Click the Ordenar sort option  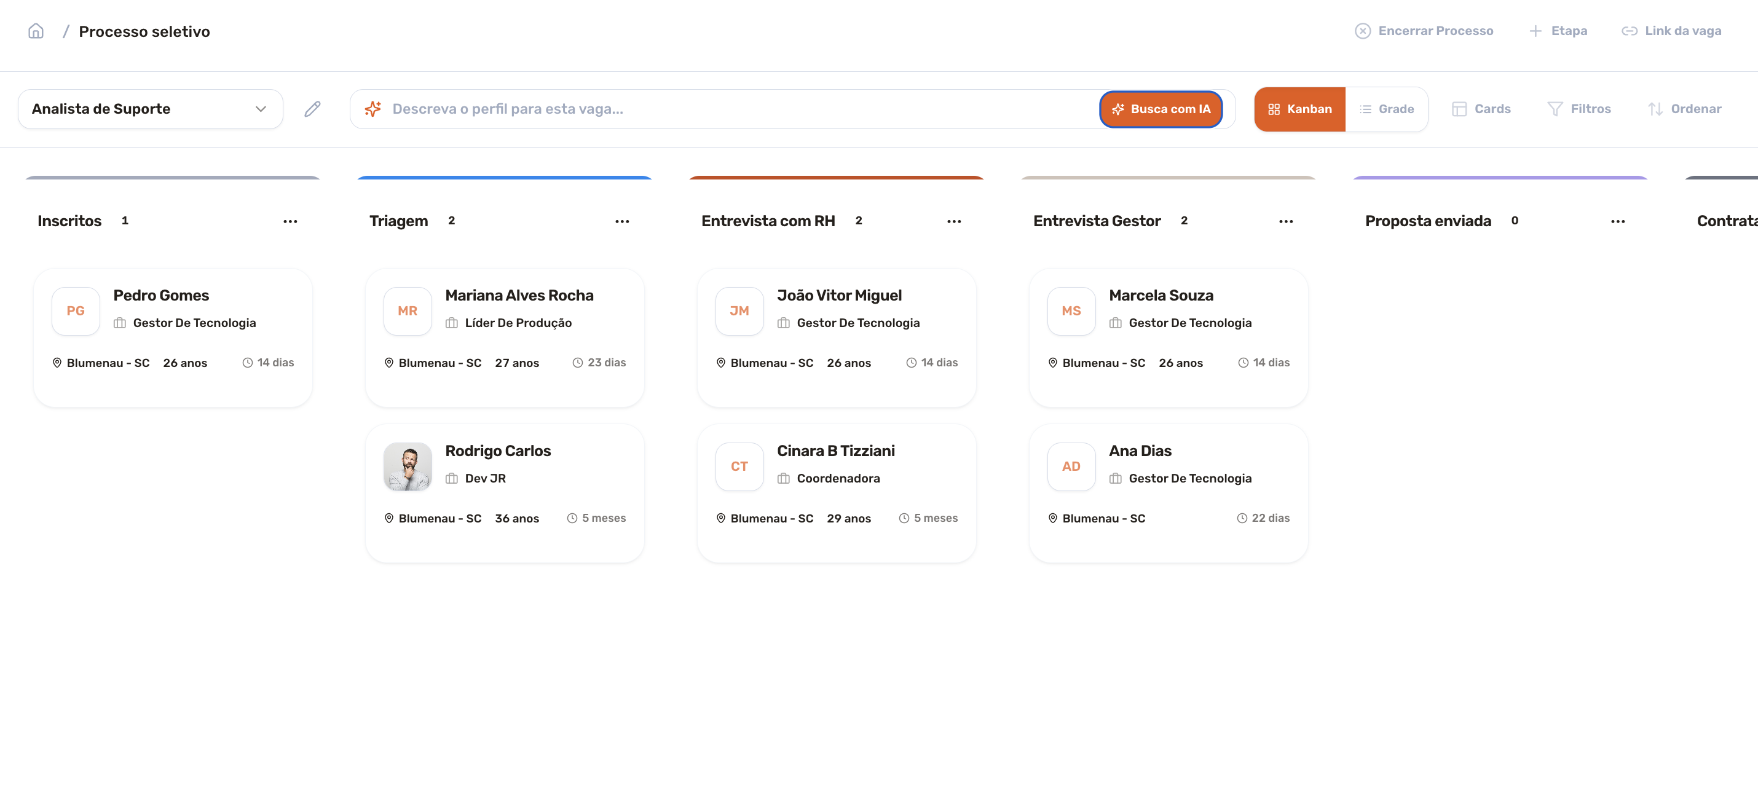pyautogui.click(x=1684, y=109)
